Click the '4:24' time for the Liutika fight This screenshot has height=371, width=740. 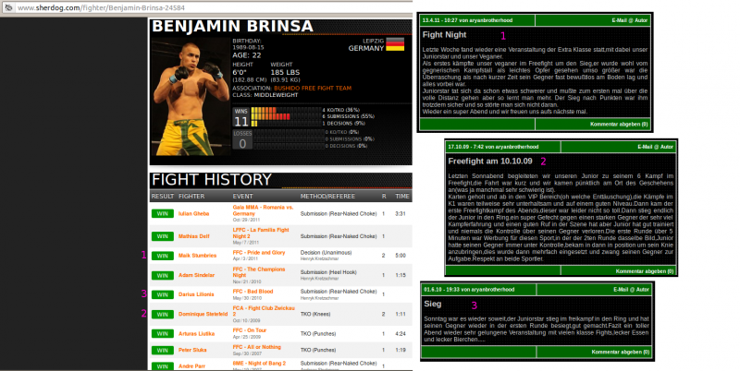401,334
